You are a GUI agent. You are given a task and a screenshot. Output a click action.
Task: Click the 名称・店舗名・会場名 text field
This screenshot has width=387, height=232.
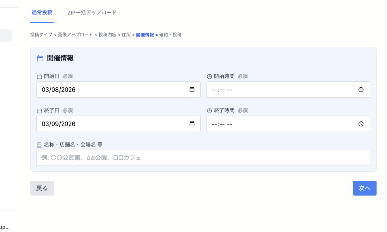(203, 158)
